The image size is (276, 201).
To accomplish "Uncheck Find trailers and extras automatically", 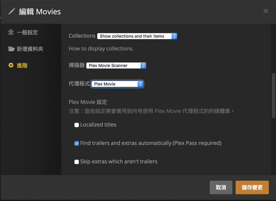I will 77,143.
